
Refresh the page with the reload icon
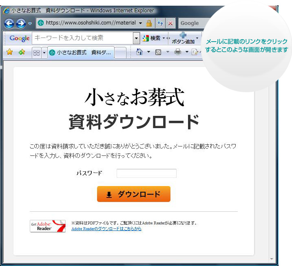tap(160, 23)
